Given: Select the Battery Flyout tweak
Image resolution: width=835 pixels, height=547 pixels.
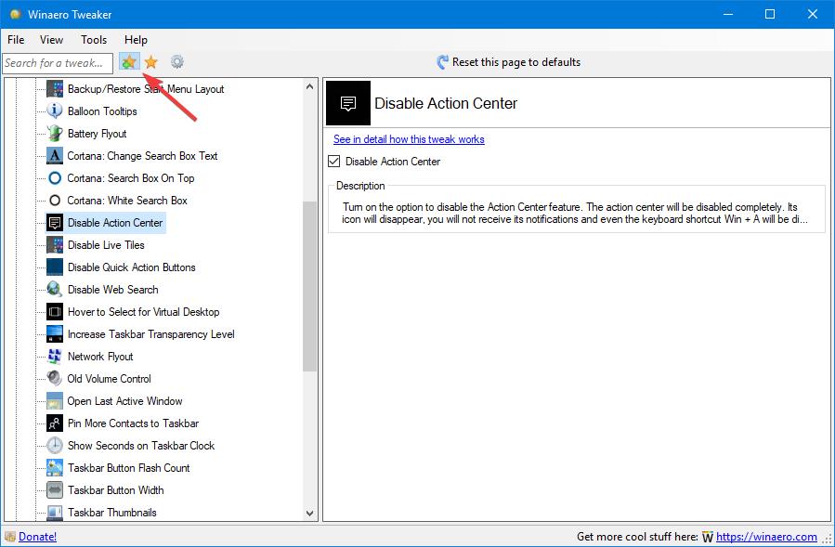Looking at the screenshot, I should pos(97,133).
